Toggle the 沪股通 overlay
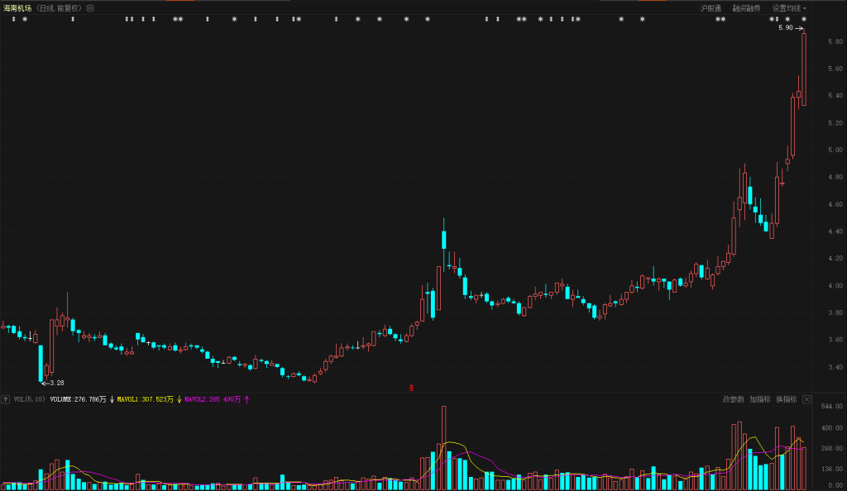 click(711, 8)
